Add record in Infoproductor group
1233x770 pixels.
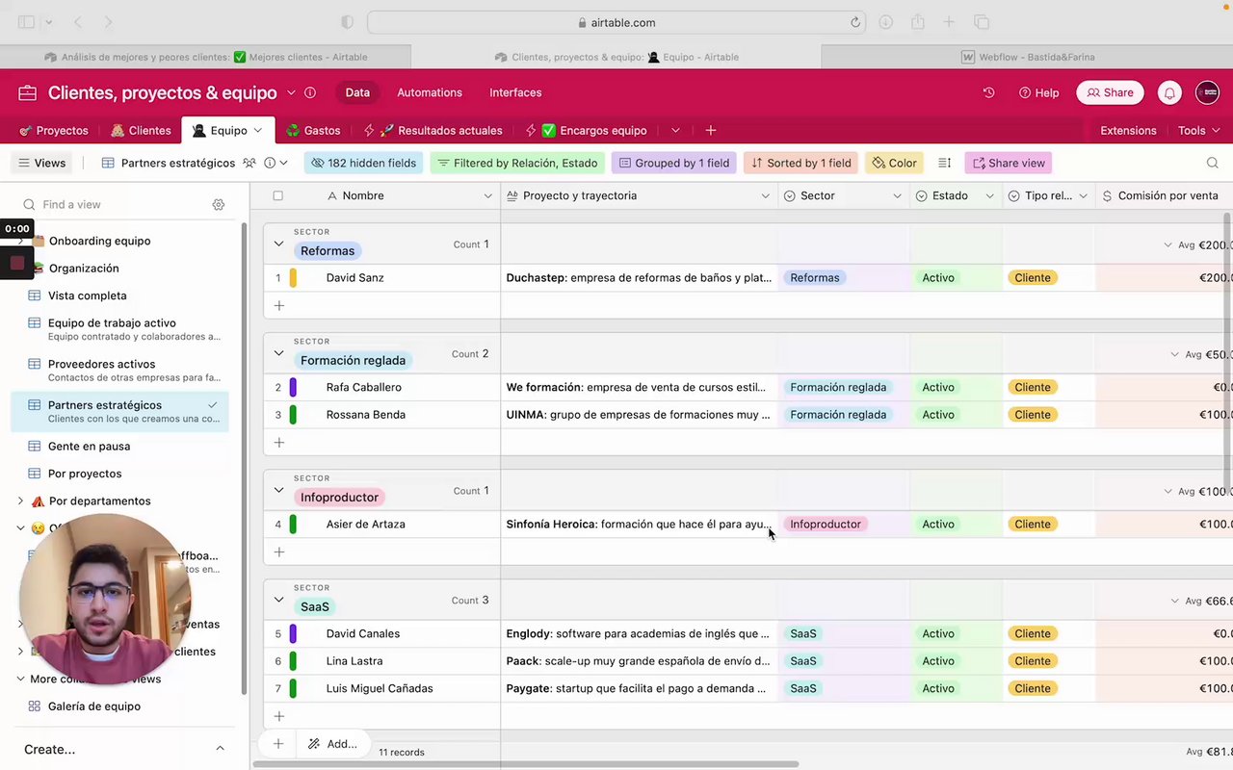pyautogui.click(x=278, y=552)
